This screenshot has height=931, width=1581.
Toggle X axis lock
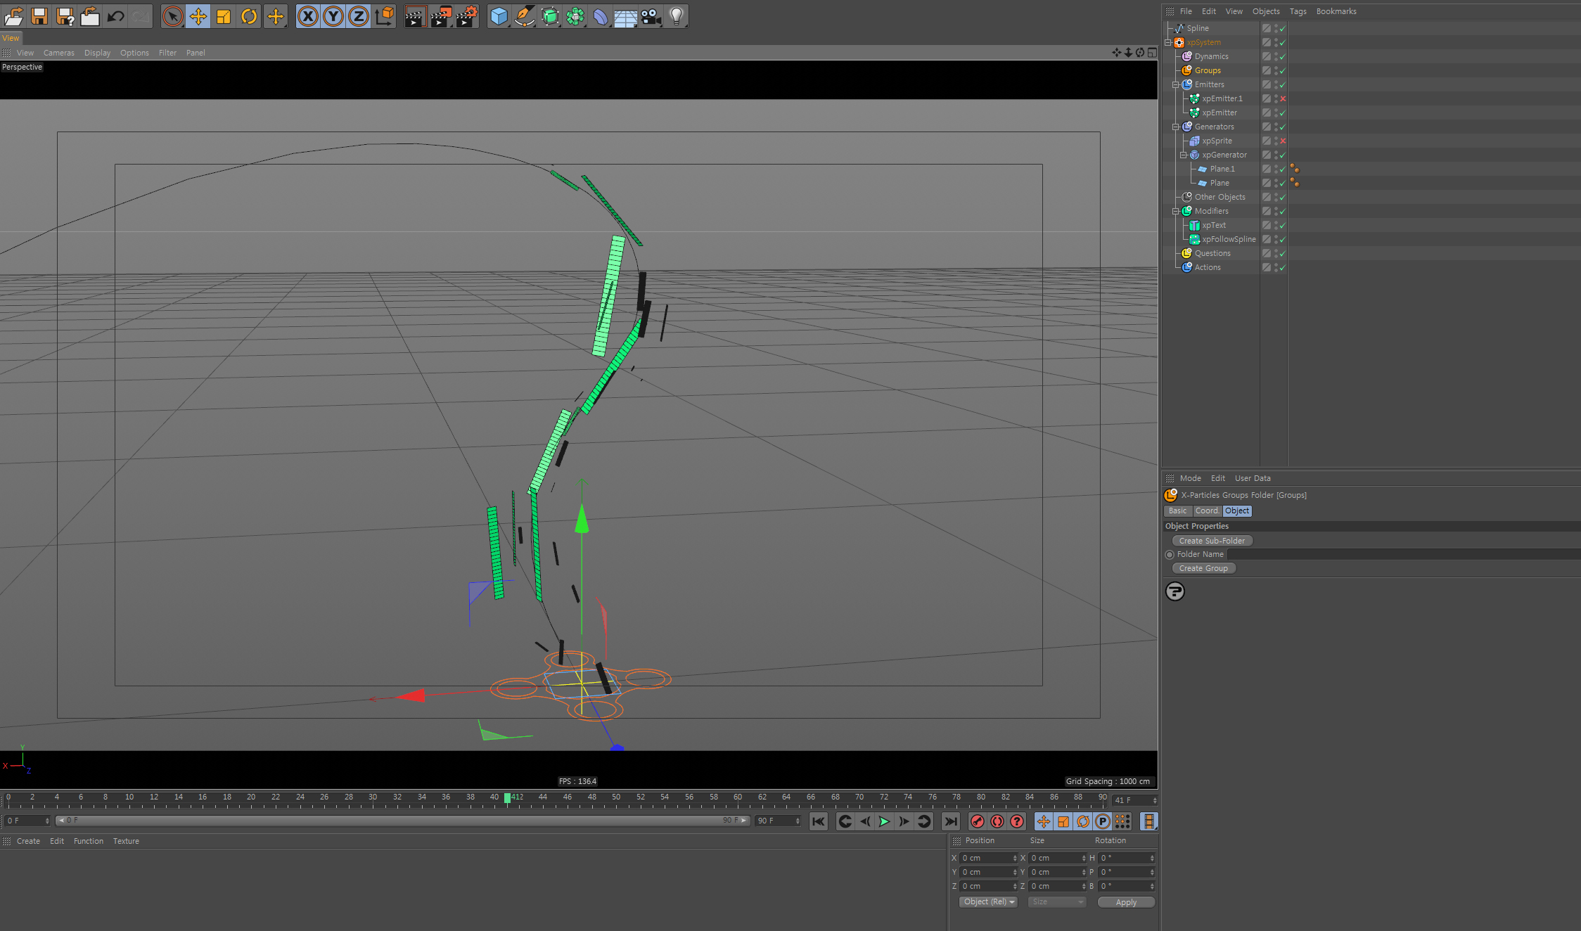click(308, 15)
